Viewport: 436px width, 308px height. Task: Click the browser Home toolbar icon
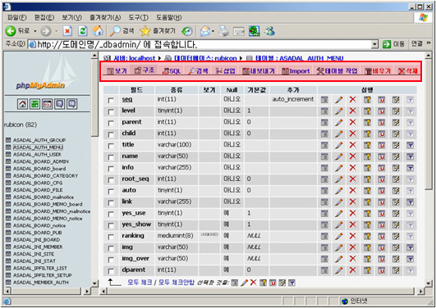(x=98, y=31)
